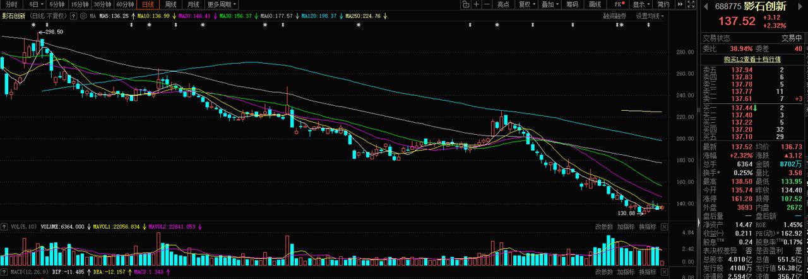This screenshot has width=808, height=279.
Task: Click the 买五 137.10 bid row
Action: 754,137
